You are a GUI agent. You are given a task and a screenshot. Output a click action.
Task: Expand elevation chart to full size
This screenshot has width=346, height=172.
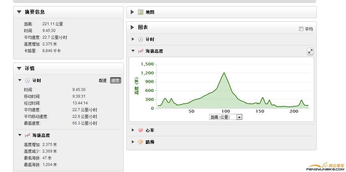pyautogui.click(x=310, y=51)
